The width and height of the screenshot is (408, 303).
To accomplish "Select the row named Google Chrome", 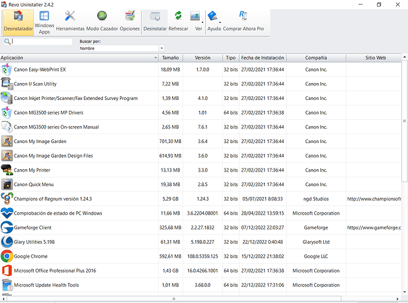I will click(x=200, y=256).
